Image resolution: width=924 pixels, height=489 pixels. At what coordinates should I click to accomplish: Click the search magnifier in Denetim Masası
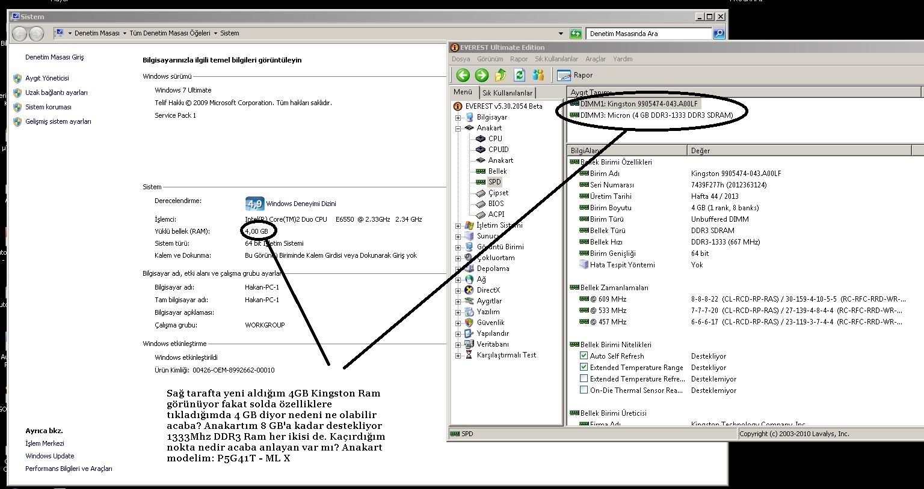(x=718, y=34)
